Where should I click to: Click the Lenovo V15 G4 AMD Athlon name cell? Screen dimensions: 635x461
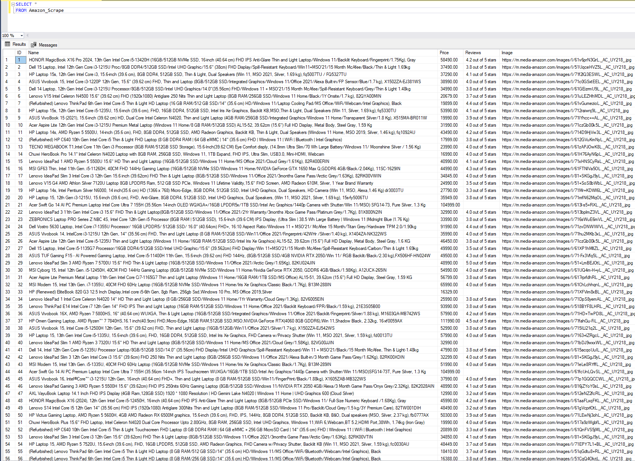(232, 183)
